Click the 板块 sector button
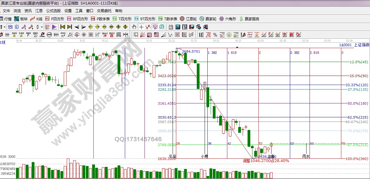The height and width of the screenshot is (179, 370). 21,19
